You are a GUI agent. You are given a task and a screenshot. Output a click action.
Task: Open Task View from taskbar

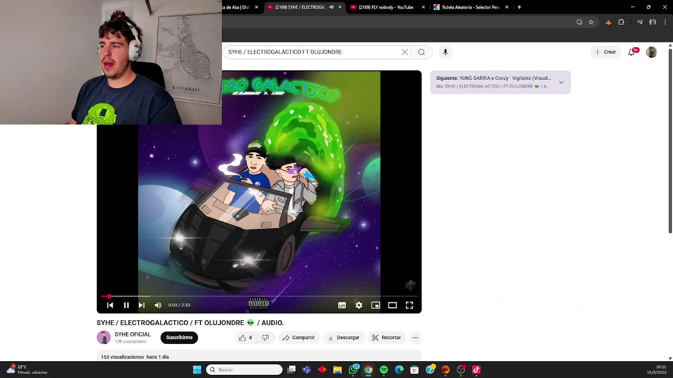tap(292, 370)
